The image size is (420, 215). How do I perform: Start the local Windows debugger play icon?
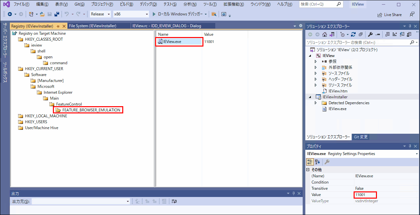[154, 14]
